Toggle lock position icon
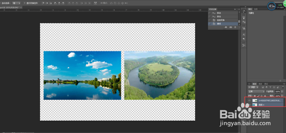The height and width of the screenshot is (133, 286). click(x=262, y=96)
